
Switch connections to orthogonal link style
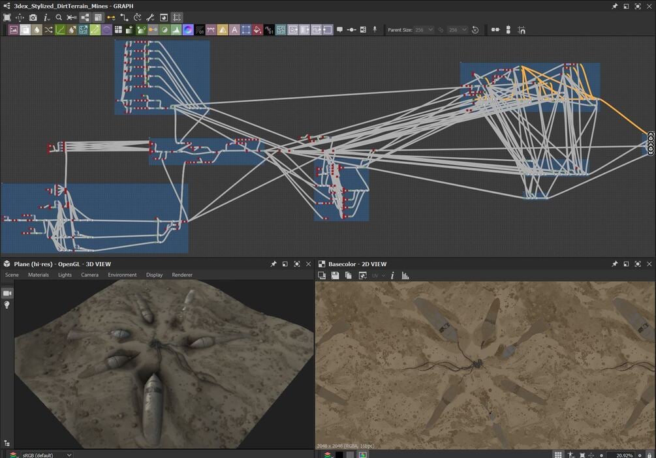[x=124, y=18]
